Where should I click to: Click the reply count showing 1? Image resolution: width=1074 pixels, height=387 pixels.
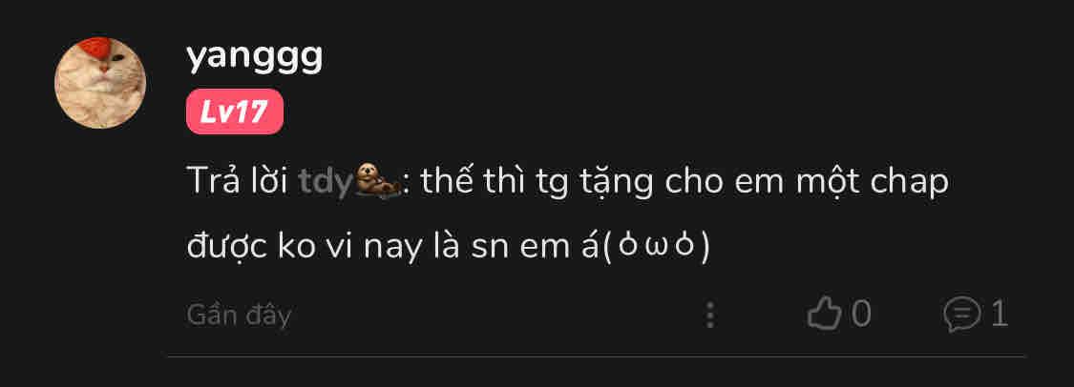pos(999,315)
